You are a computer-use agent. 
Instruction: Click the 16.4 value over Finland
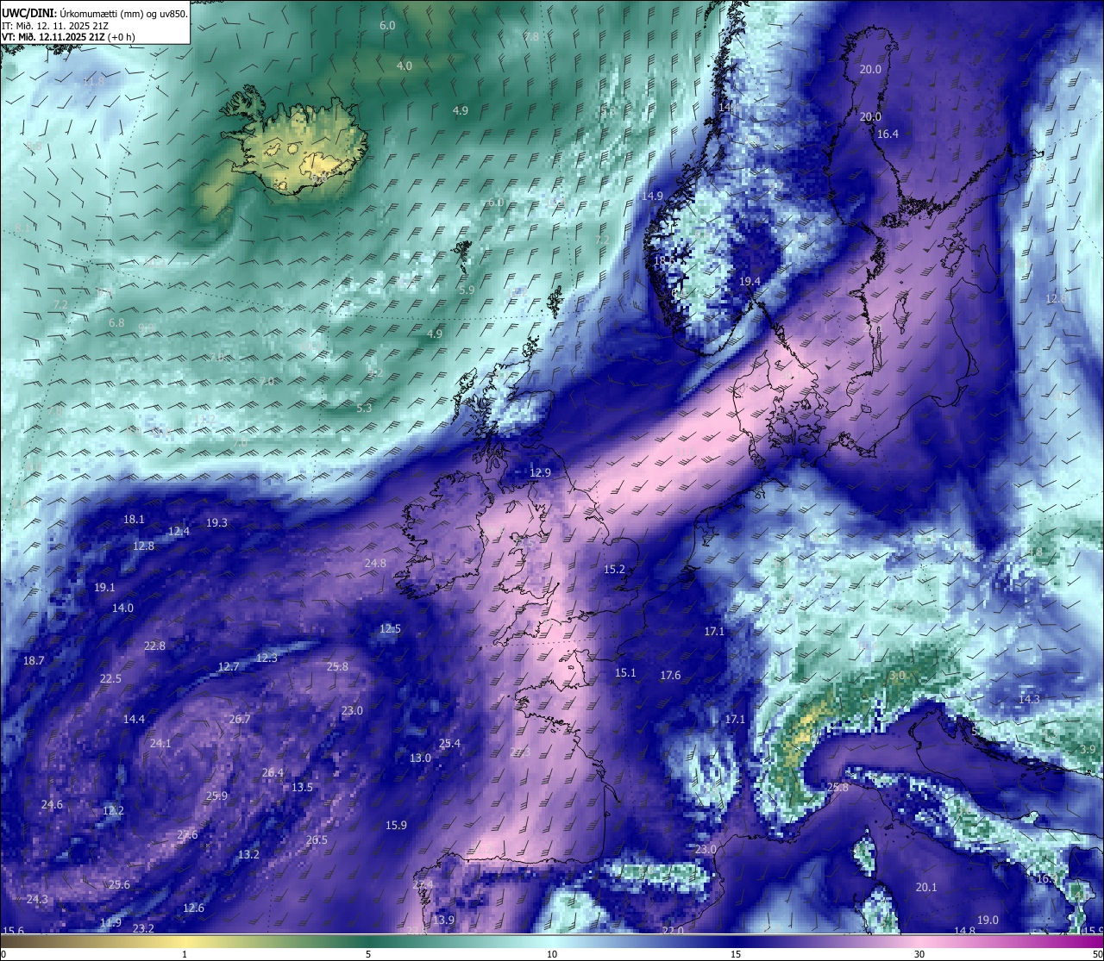click(x=888, y=134)
